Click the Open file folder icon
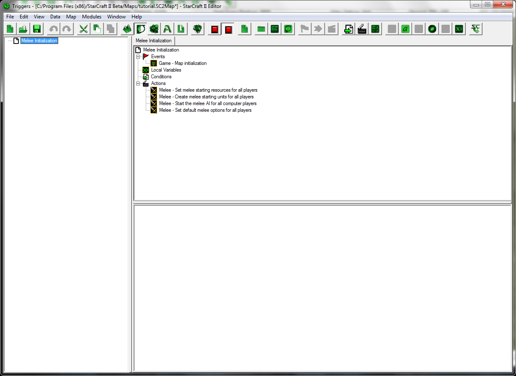The width and height of the screenshot is (516, 376). 23,29
